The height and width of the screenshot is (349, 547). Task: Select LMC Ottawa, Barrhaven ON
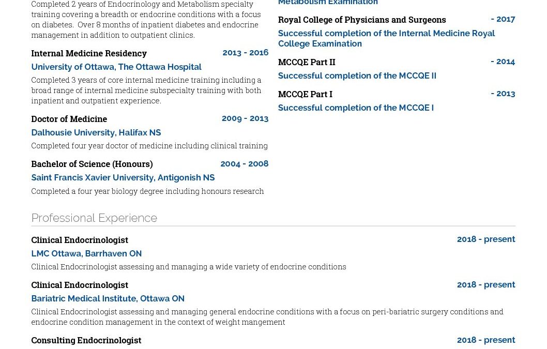click(86, 254)
